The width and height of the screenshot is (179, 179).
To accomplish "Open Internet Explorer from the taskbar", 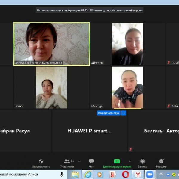I will pyautogui.click(x=88, y=174).
